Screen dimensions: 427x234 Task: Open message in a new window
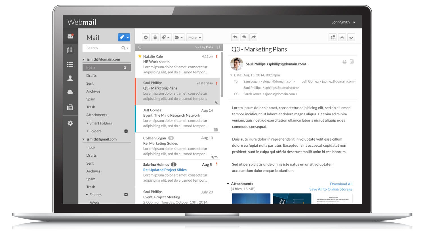point(333,37)
